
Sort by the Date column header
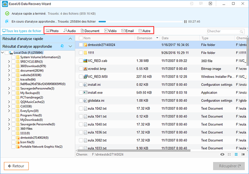tap(165, 38)
